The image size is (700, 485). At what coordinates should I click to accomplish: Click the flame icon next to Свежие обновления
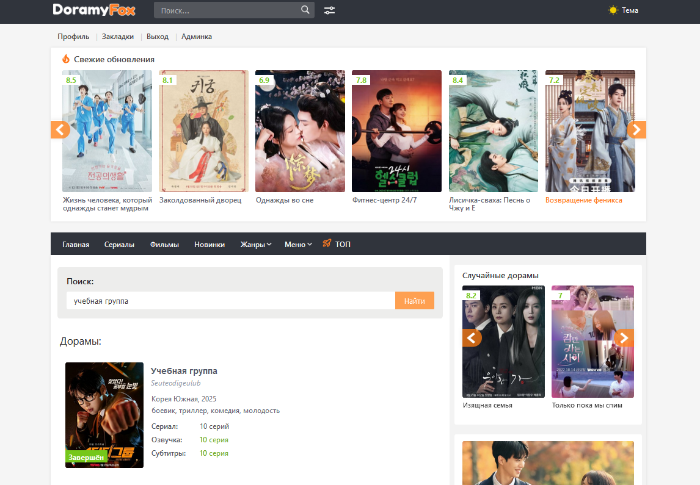tap(65, 59)
